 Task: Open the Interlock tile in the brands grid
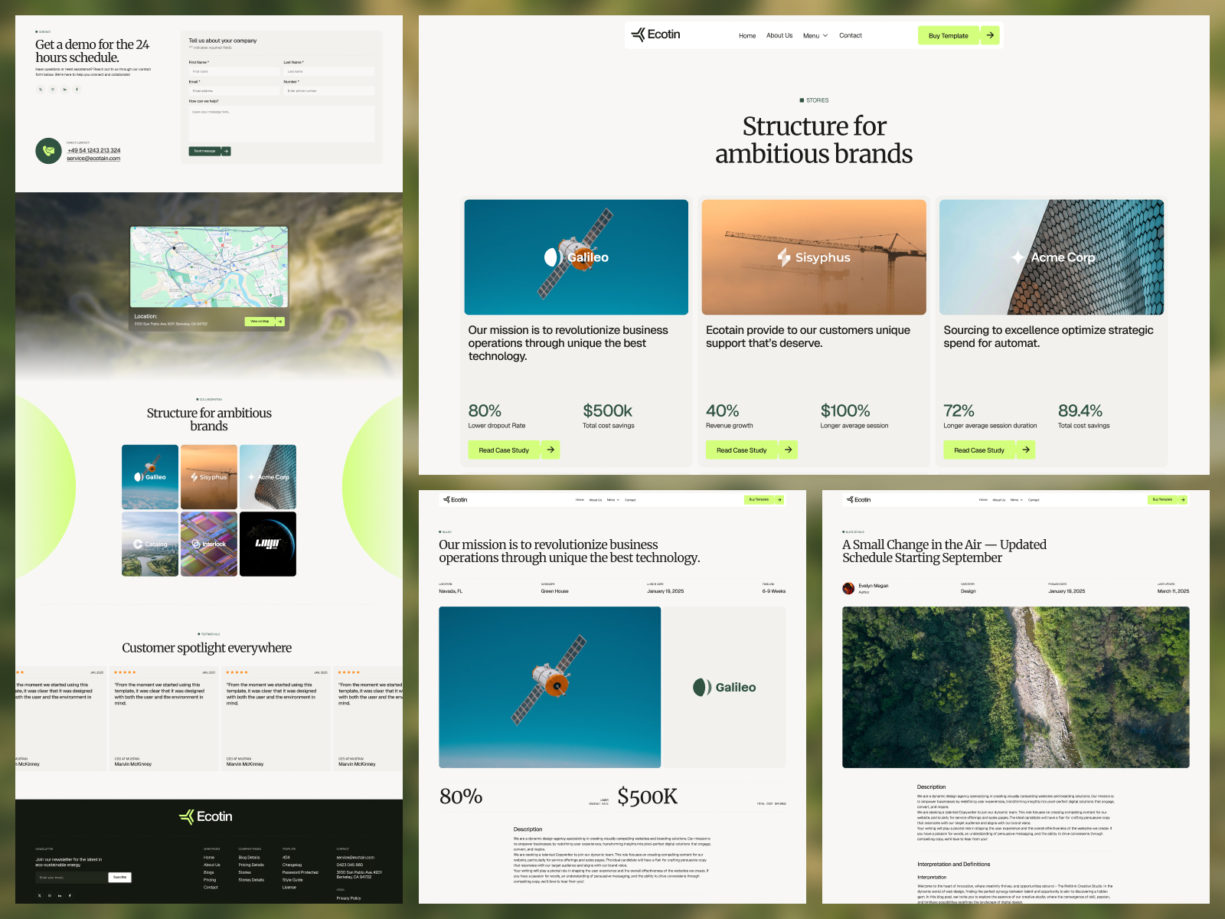(209, 544)
